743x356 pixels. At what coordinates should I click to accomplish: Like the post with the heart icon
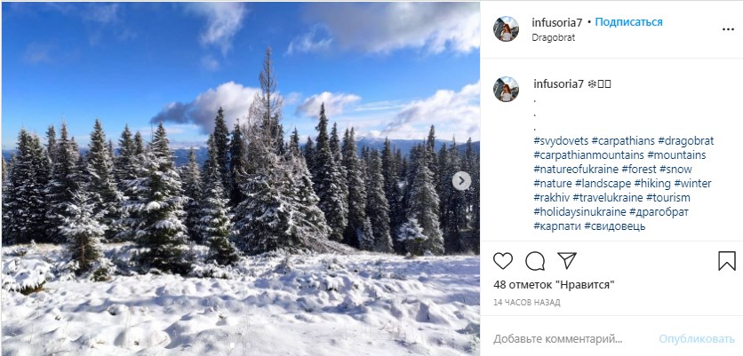pos(503,261)
